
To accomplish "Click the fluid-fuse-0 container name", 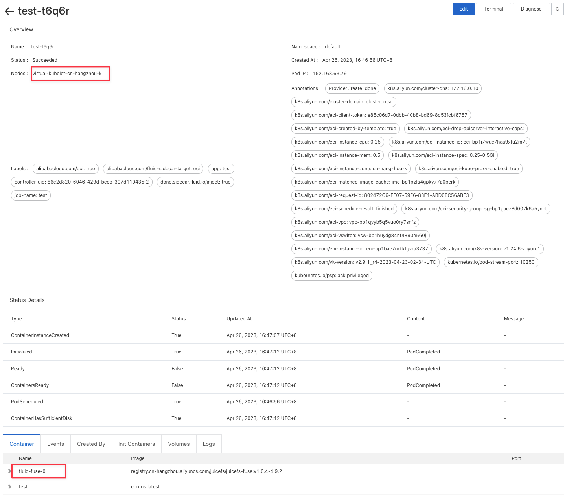I will point(32,471).
